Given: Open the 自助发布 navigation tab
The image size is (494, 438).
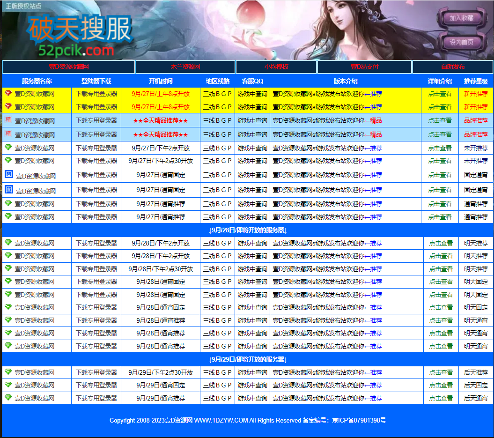Looking at the screenshot, I should pos(453,67).
